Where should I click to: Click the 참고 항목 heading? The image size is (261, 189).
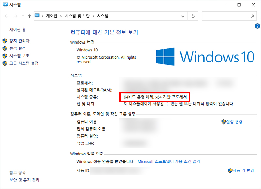tap(18, 173)
